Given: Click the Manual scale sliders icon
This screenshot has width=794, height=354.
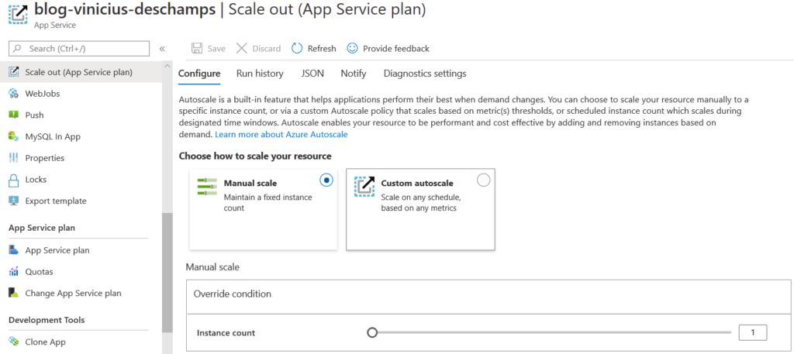Looking at the screenshot, I should point(207,187).
